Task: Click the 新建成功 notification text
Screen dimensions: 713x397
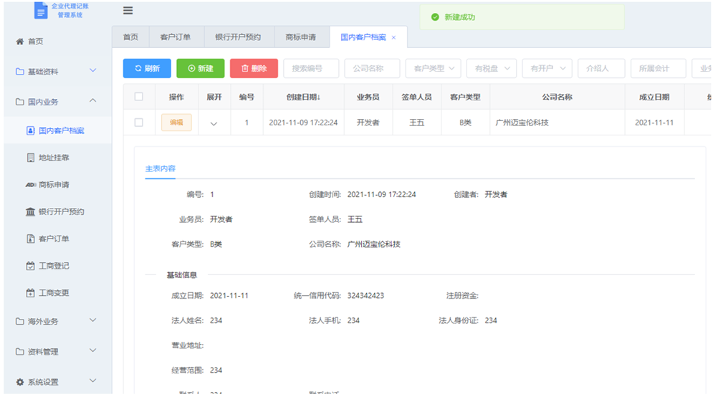Action: click(460, 16)
